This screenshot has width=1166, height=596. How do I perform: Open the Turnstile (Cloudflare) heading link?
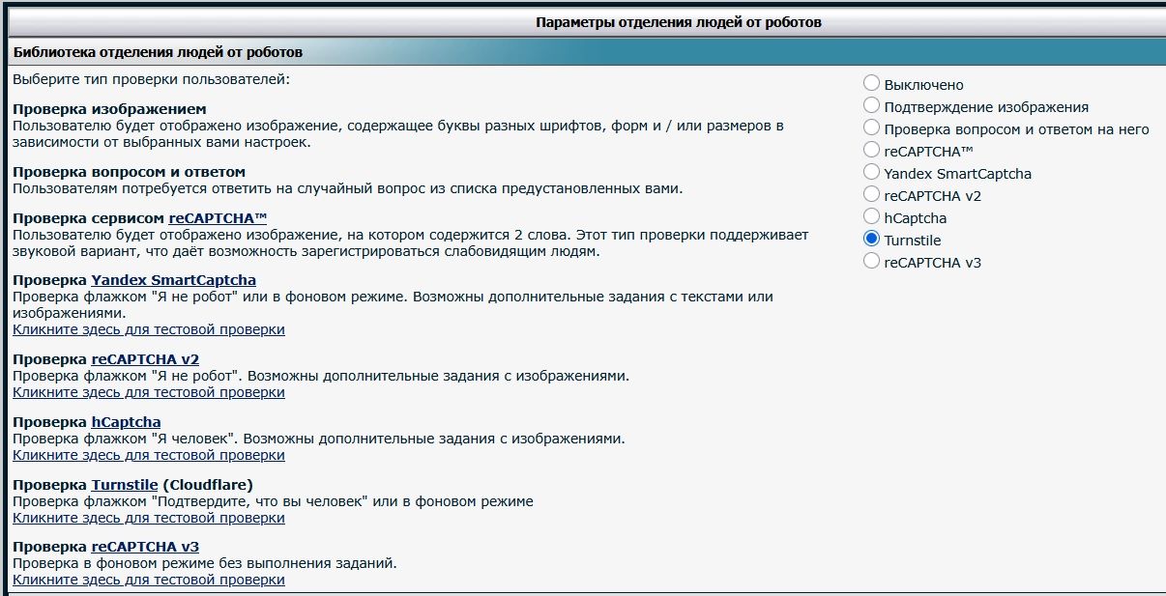click(125, 485)
